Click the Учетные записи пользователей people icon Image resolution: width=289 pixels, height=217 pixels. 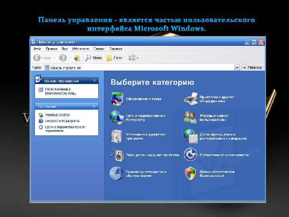(191, 117)
